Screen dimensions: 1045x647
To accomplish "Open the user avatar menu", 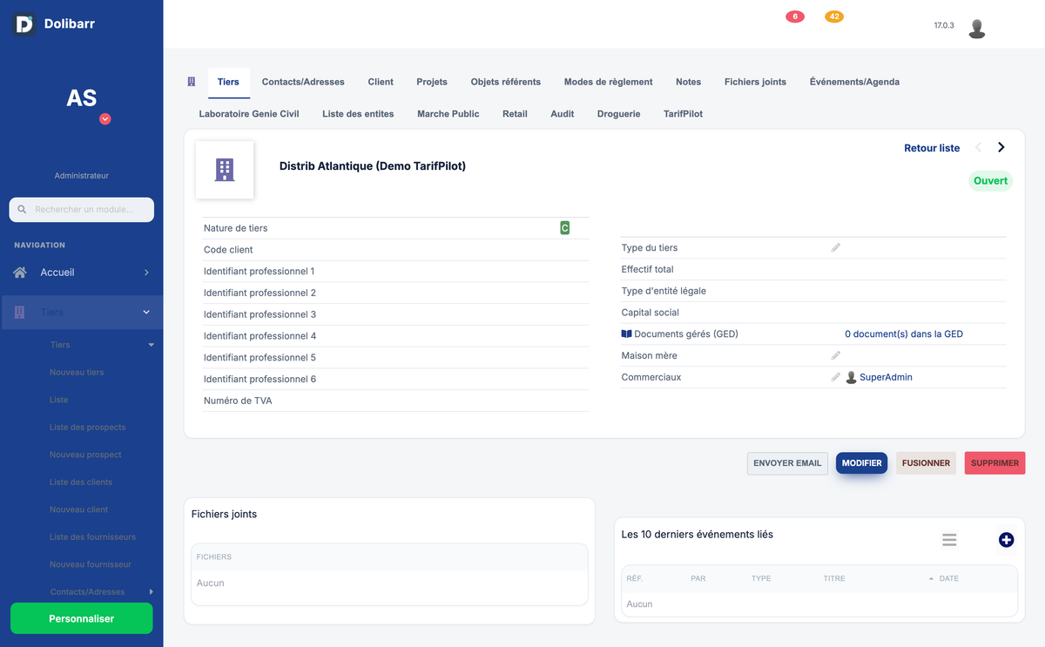I will coord(977,29).
